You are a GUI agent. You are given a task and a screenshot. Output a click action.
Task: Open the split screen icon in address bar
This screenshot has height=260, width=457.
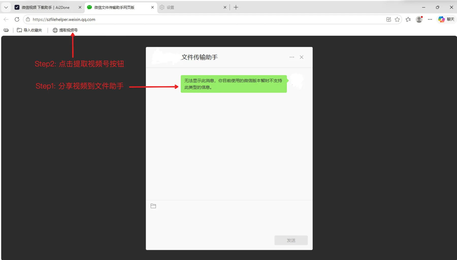[389, 20]
